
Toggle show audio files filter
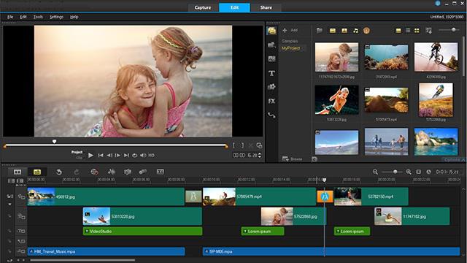(355, 31)
